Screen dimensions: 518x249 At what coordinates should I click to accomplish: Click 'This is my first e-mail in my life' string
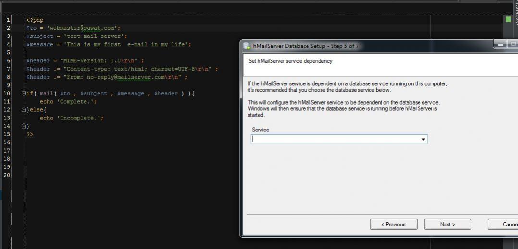click(x=126, y=44)
